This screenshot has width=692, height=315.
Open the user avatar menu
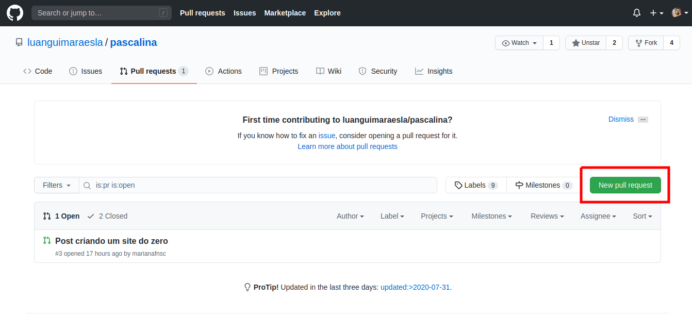tap(680, 13)
